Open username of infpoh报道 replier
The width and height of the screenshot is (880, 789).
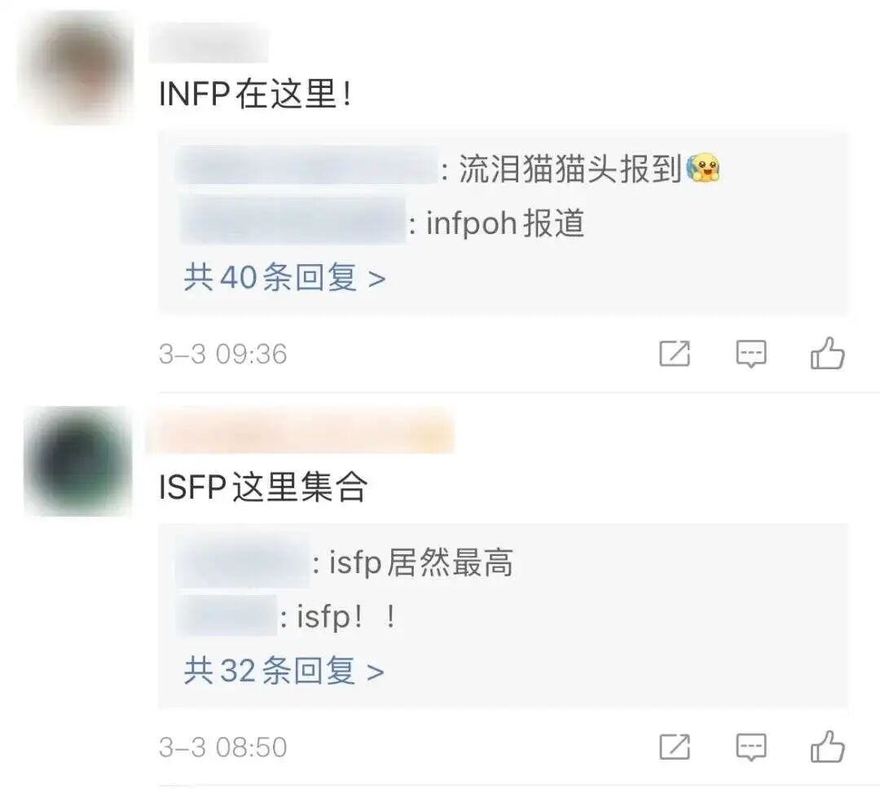[293, 220]
